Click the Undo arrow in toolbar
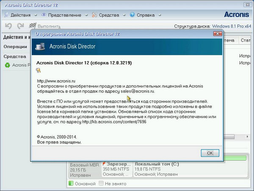 8,26
